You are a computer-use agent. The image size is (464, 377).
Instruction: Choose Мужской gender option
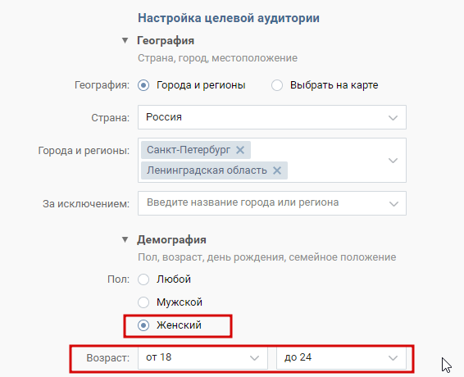[x=143, y=302]
